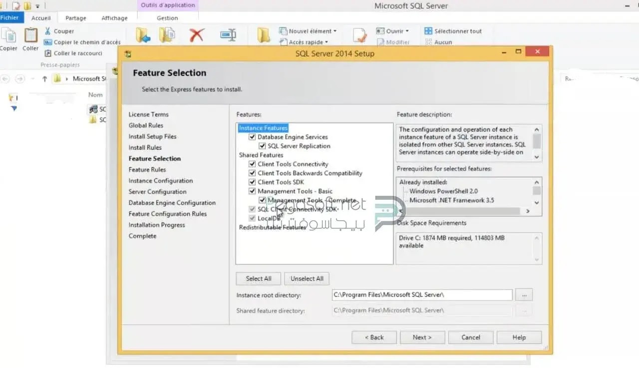Switch to the Gestion tab
This screenshot has width=639, height=368.
tap(167, 18)
